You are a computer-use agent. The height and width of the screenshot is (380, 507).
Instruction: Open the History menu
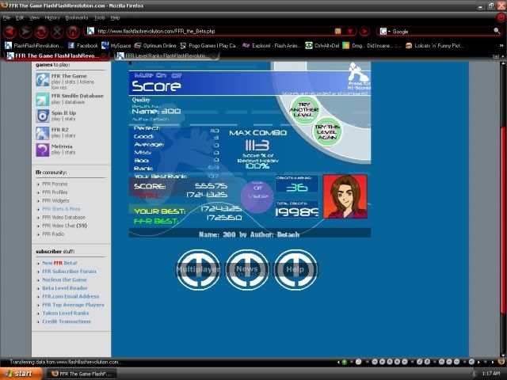point(52,17)
